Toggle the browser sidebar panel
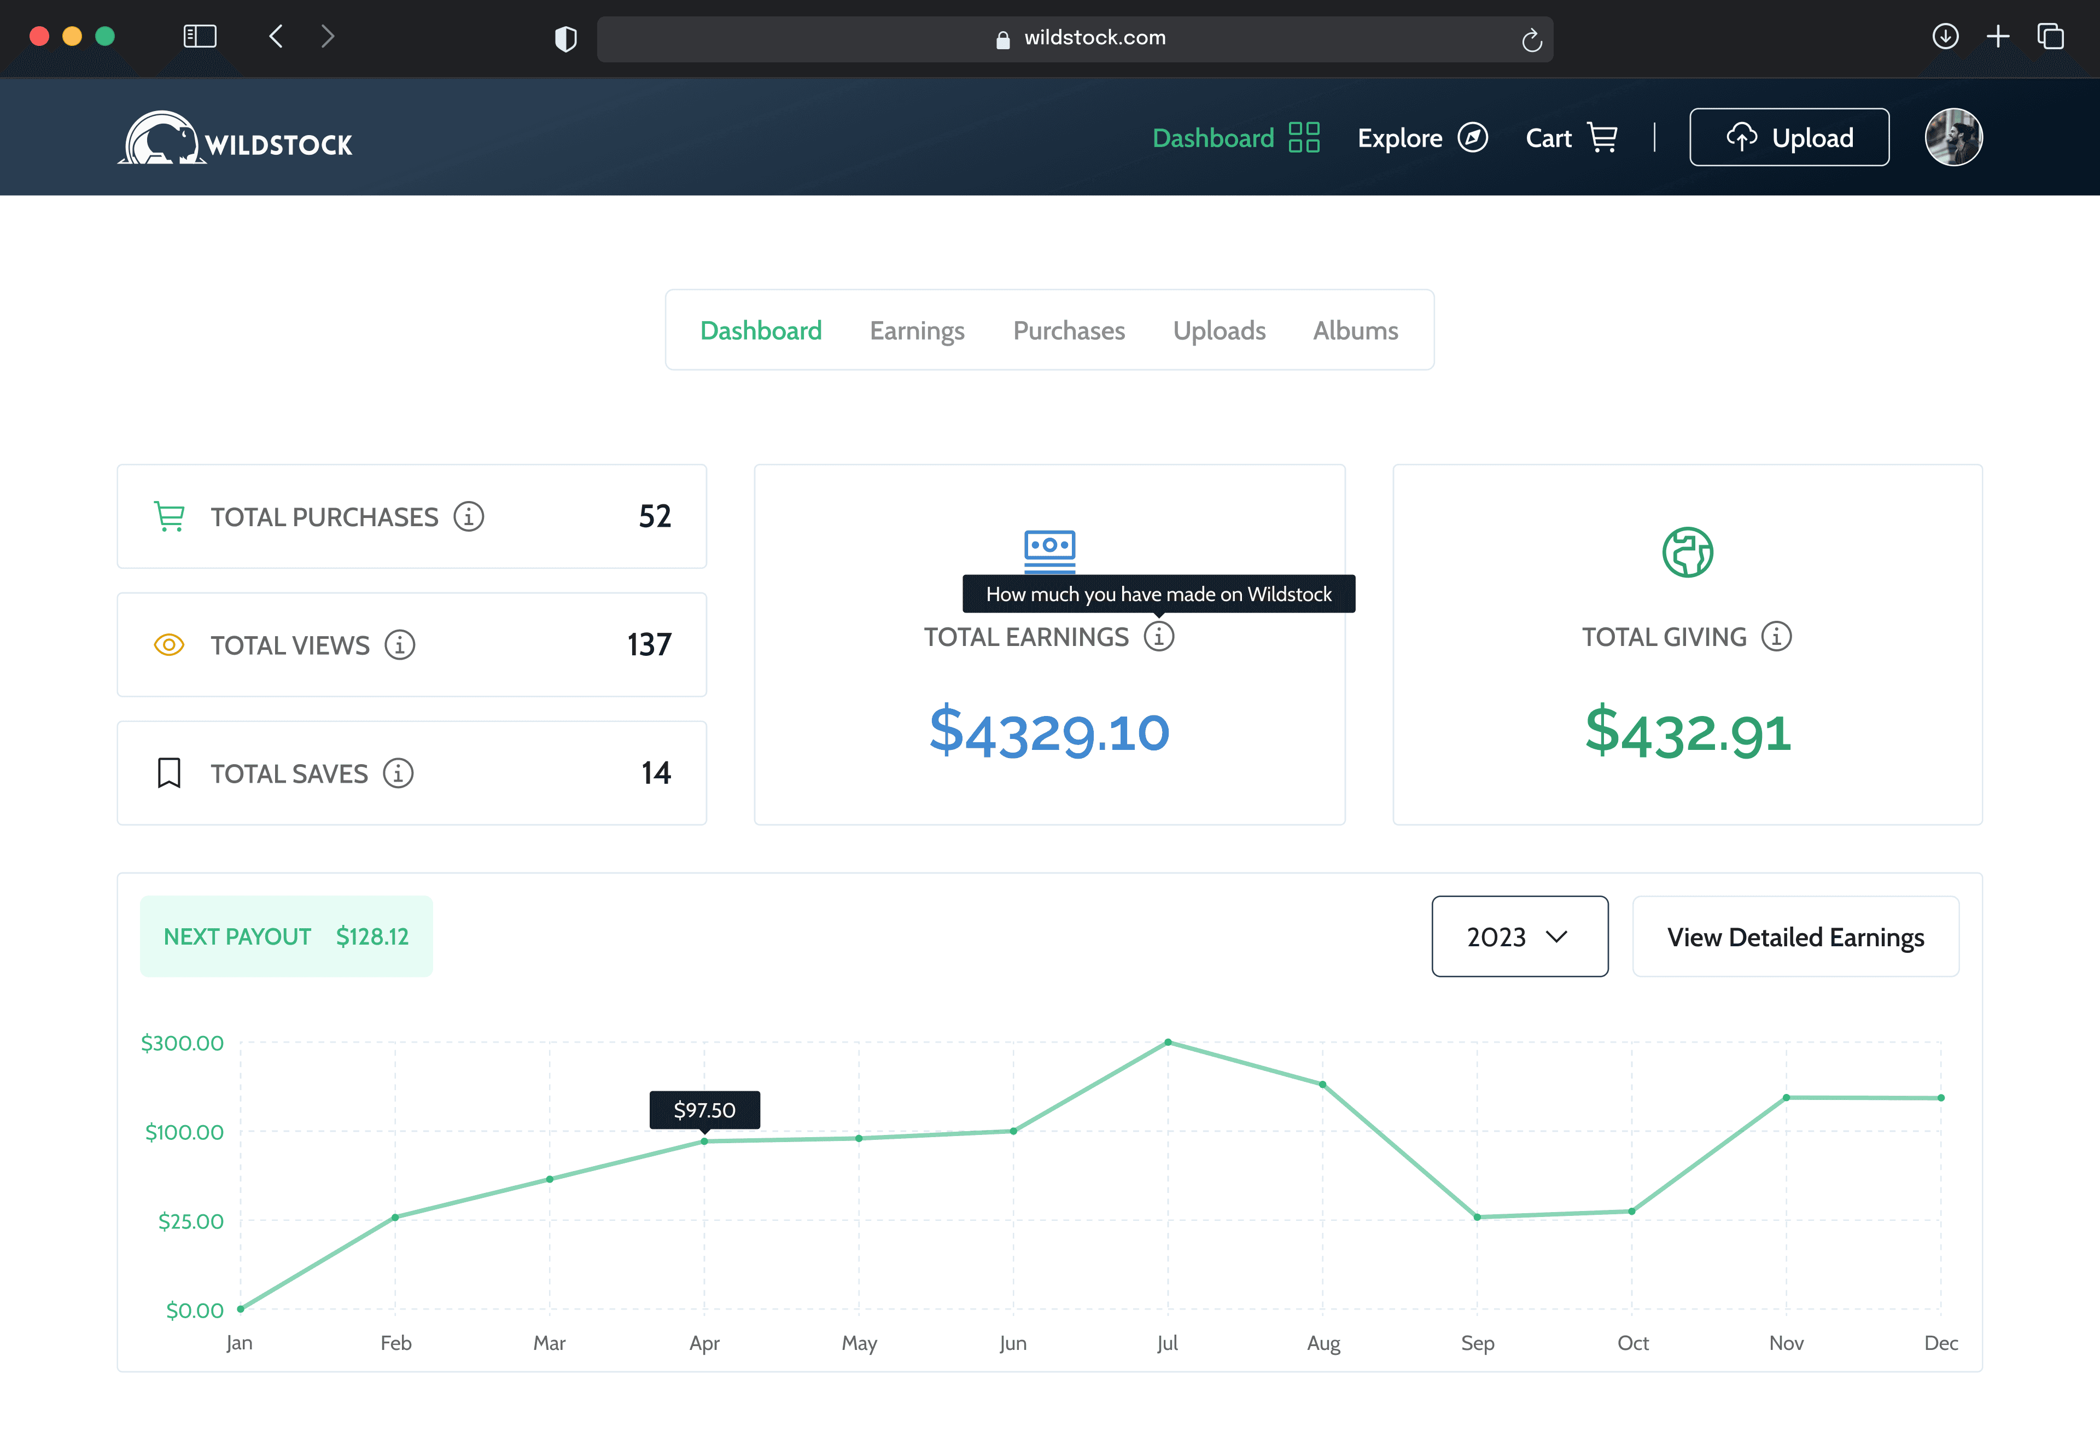The height and width of the screenshot is (1444, 2100). pos(200,37)
